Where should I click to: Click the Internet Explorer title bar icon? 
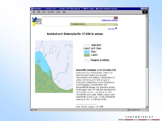[32, 9]
